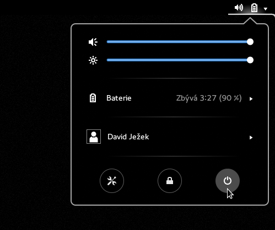Click the battery icon next to Baterie

(x=93, y=98)
